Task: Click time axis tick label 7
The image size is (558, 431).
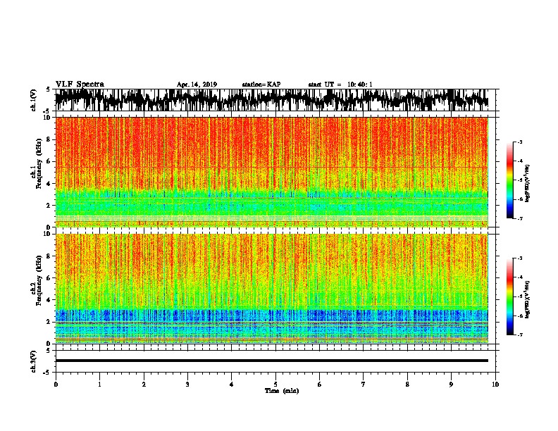Action: click(x=364, y=385)
